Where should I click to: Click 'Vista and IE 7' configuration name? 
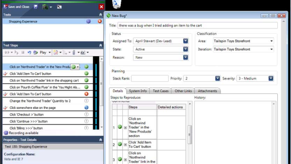[x=14, y=159]
